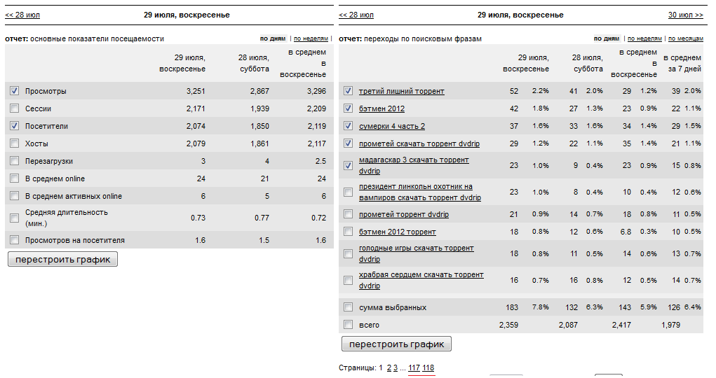Check Просмотров на посетителя checkbox
The height and width of the screenshot is (378, 716).
(15, 240)
